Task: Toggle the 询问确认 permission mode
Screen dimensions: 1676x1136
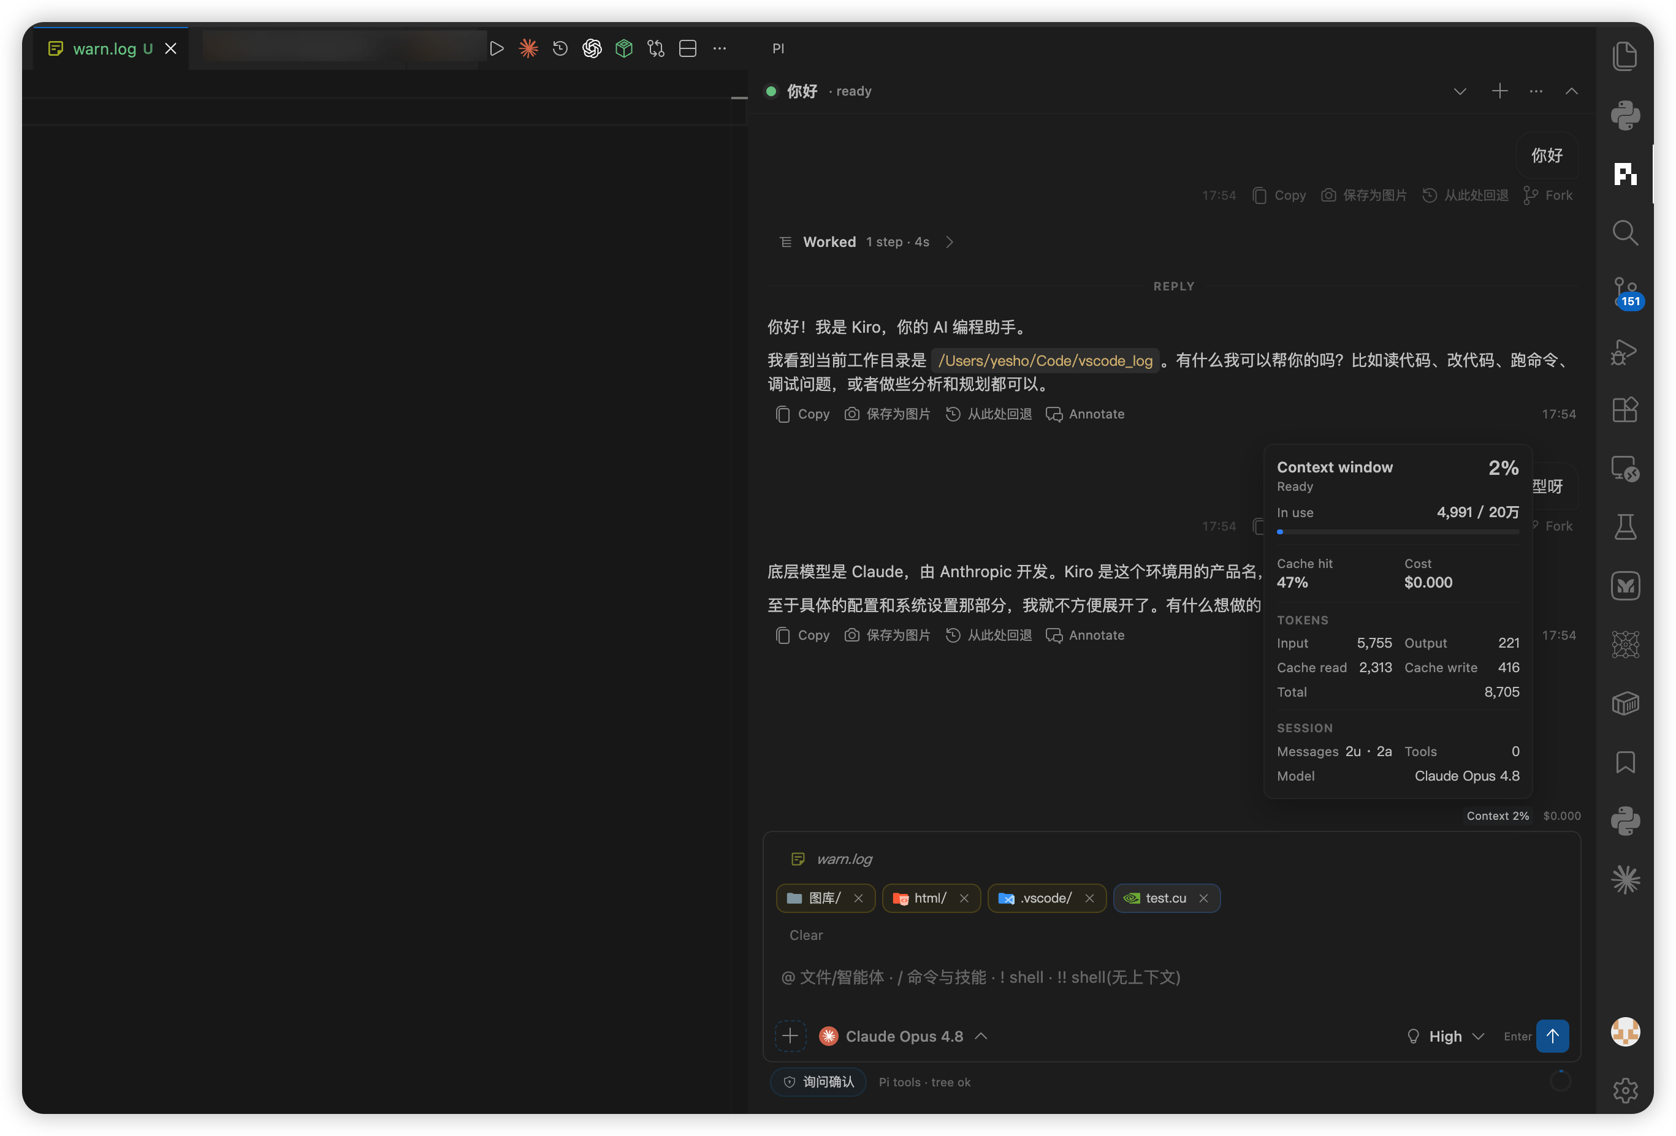Action: (818, 1083)
